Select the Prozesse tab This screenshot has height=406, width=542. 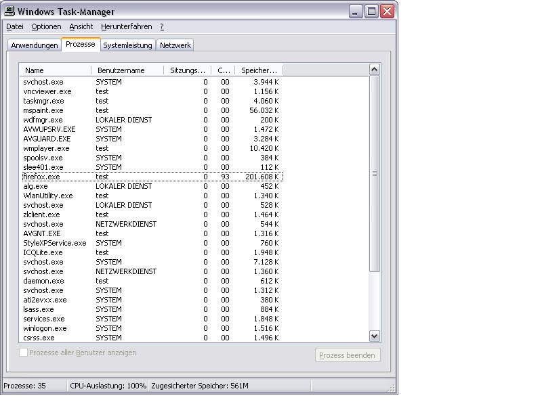point(81,44)
